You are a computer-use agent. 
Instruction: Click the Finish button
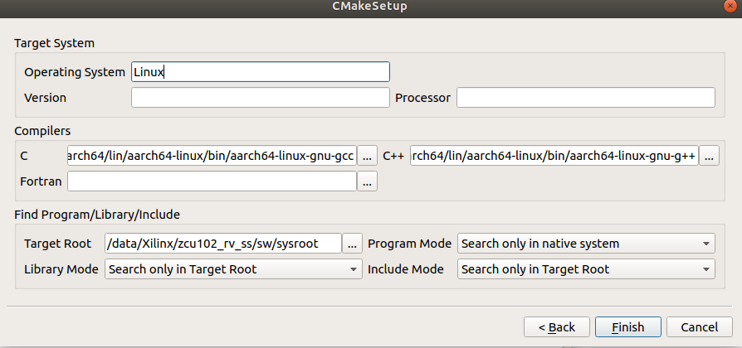tap(628, 326)
